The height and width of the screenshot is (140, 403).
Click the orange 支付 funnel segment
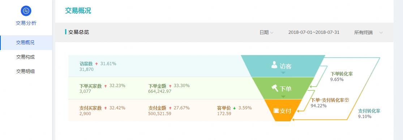(x=283, y=110)
